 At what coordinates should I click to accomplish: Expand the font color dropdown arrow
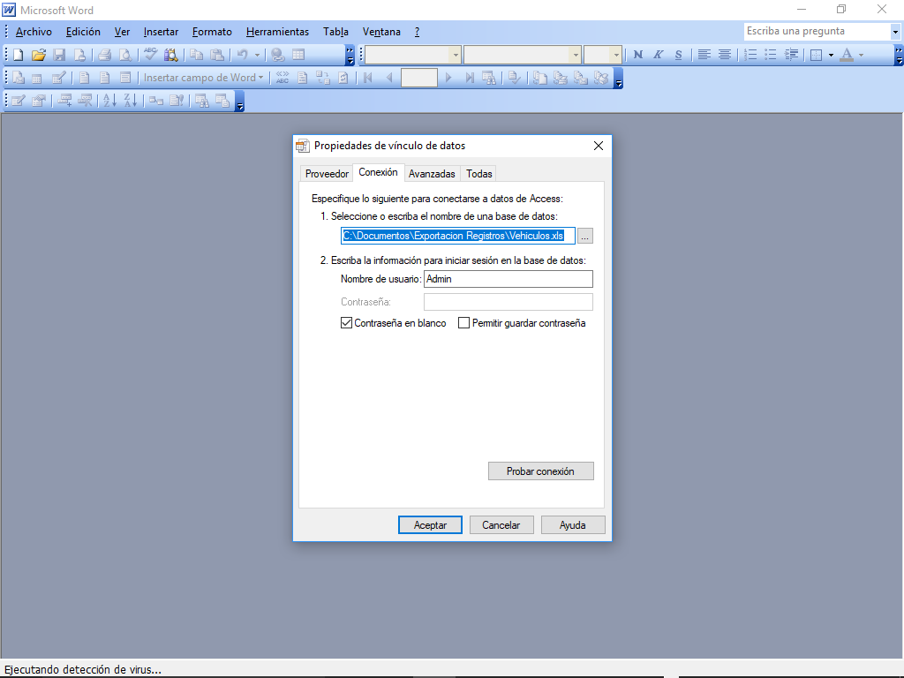coord(862,55)
